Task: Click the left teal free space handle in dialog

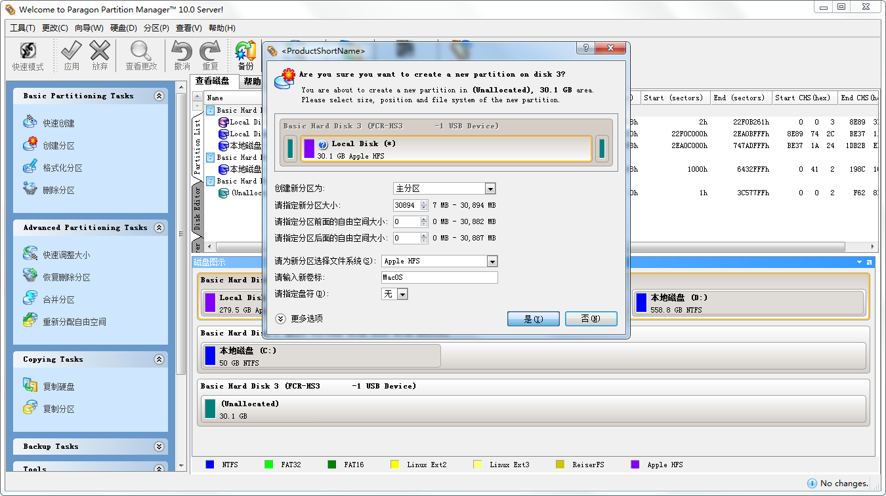Action: tap(290, 149)
